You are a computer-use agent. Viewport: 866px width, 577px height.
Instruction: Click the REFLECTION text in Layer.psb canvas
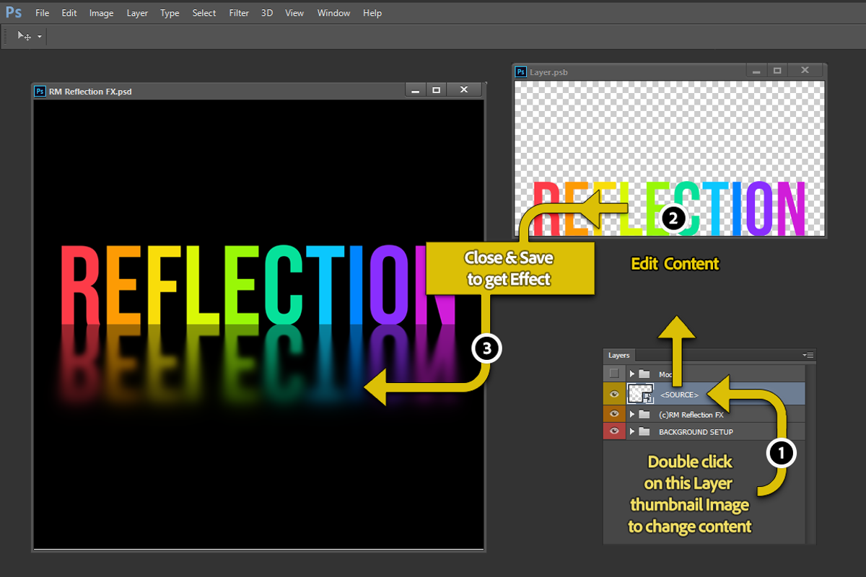point(669,208)
